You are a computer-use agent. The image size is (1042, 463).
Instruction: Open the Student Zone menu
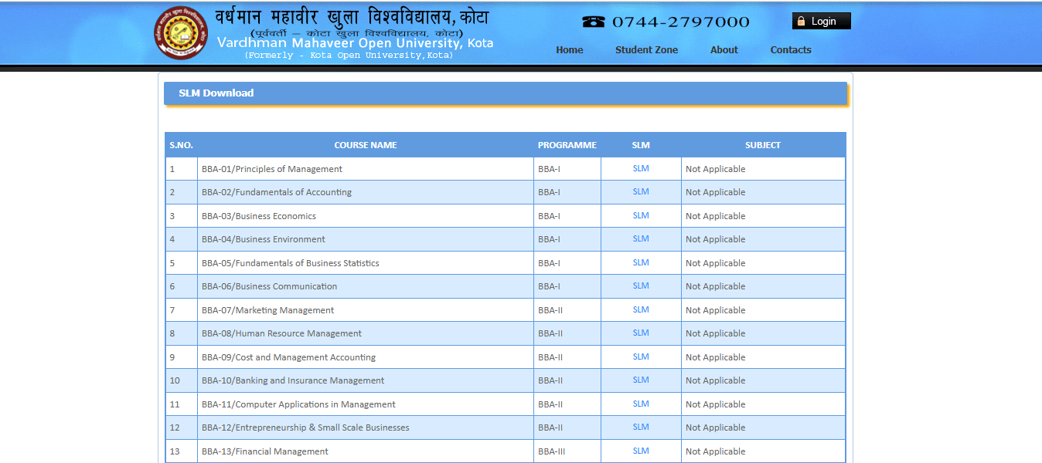click(x=646, y=50)
